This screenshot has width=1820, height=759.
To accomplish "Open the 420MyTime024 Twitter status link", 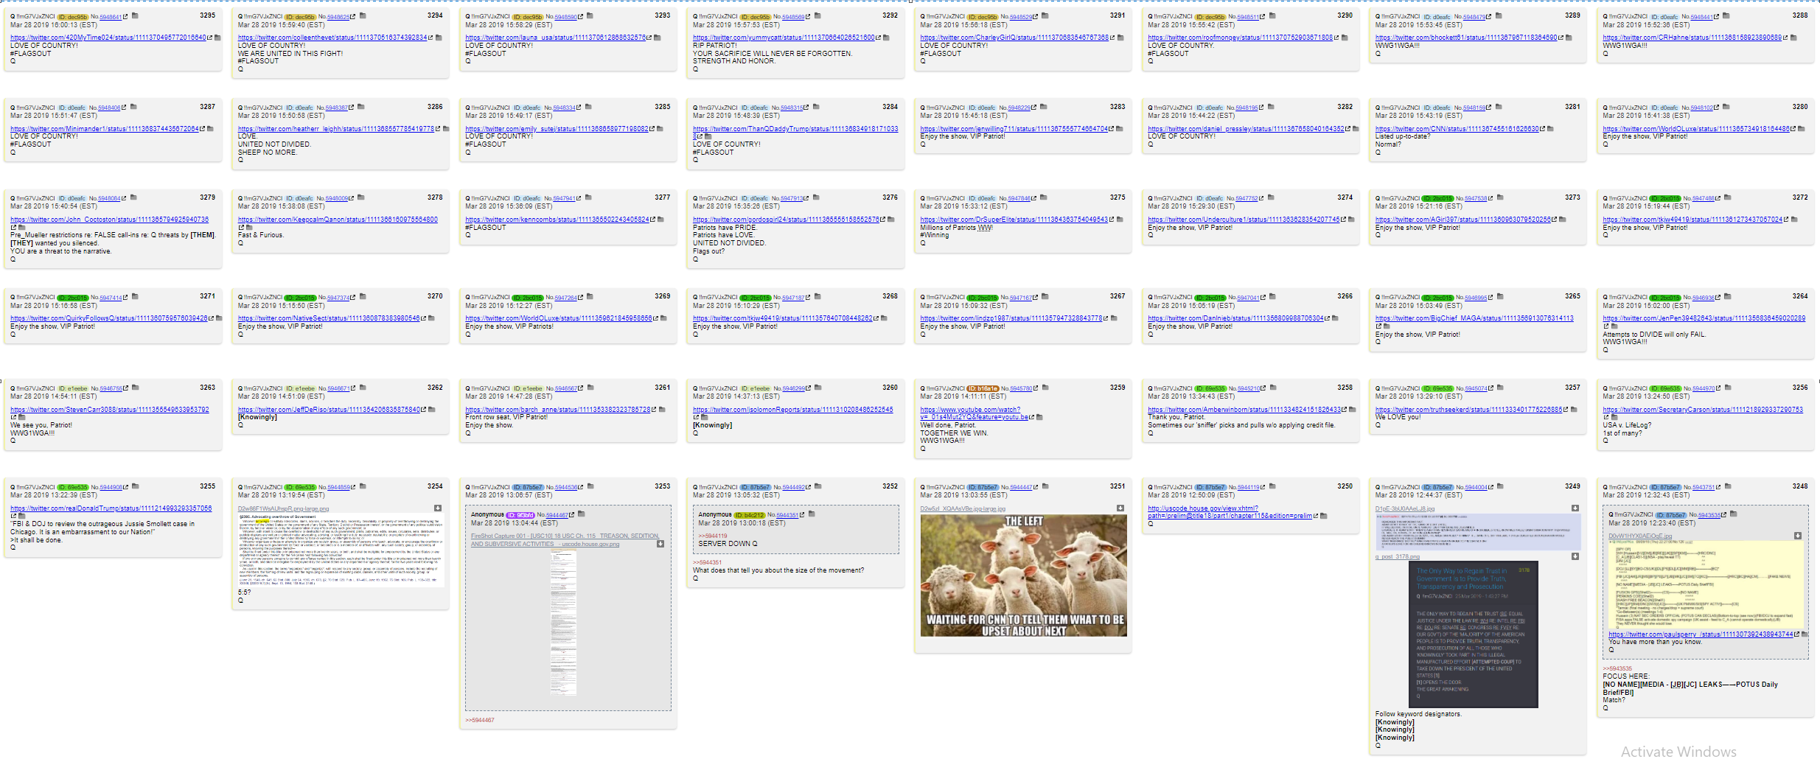I will point(108,38).
